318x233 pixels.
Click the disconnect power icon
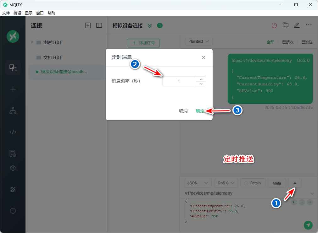pos(274,25)
